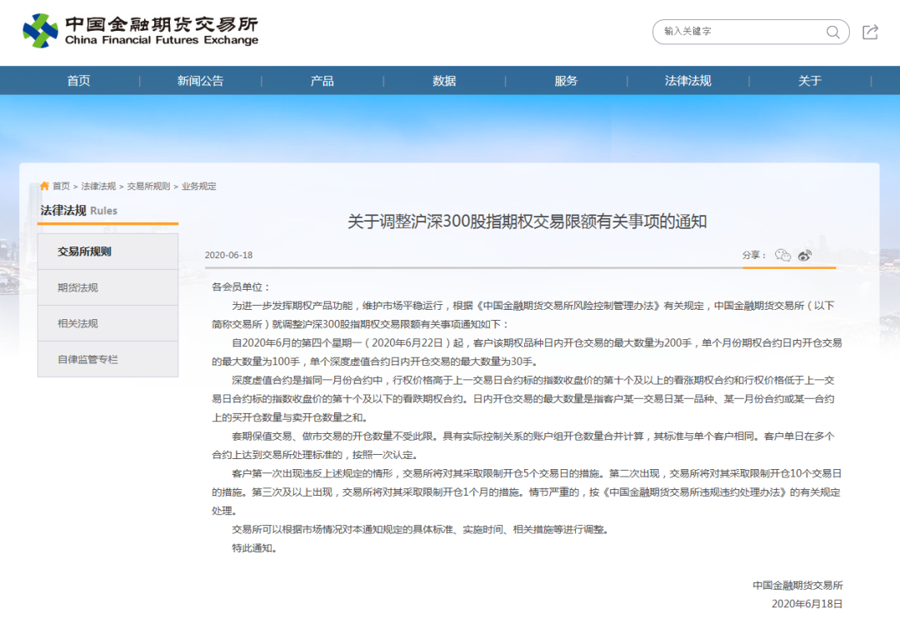Screen dimensions: 900x619
Task: Click the China Financial Futures Exchange logo
Action: [141, 31]
